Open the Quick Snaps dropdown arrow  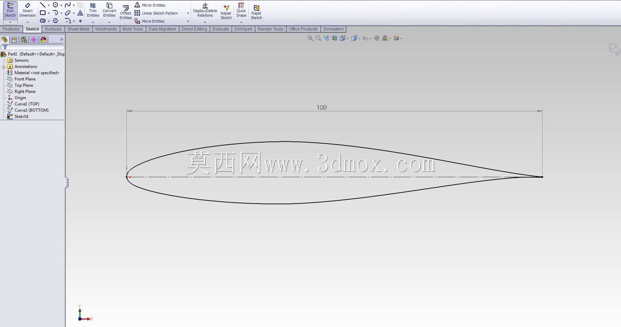click(241, 22)
